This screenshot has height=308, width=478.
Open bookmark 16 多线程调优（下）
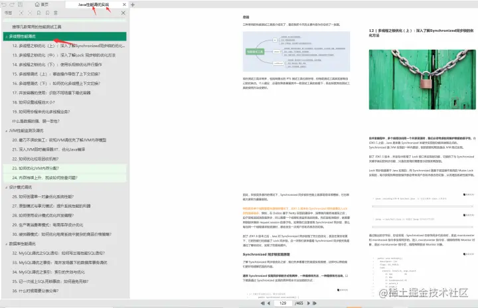click(x=56, y=84)
